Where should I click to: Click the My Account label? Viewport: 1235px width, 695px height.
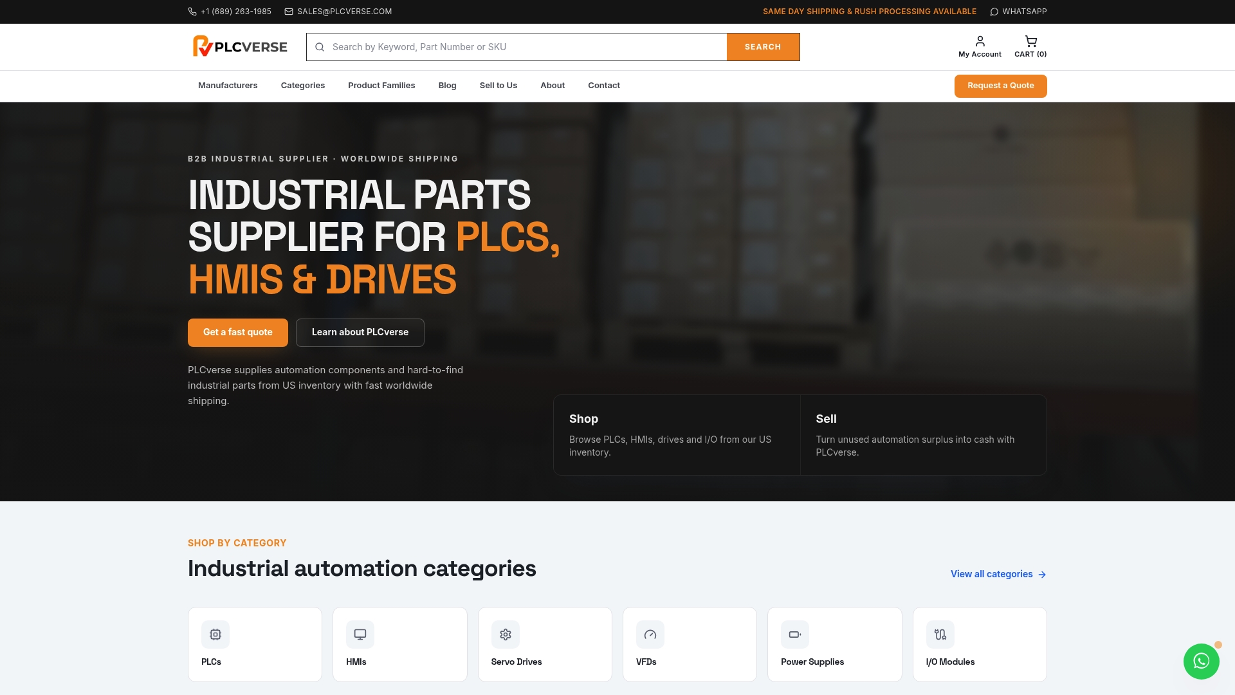pyautogui.click(x=980, y=55)
